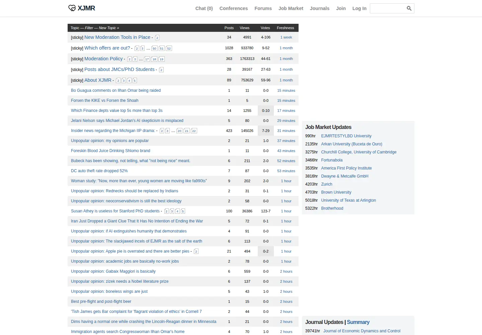Click the 1 week freshness link for New Moderation Tools
Image resolution: width=482 pixels, height=335 pixels.
pyautogui.click(x=286, y=37)
